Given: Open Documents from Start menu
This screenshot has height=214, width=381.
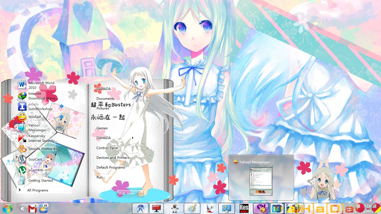Looking at the screenshot, I should tap(105, 99).
